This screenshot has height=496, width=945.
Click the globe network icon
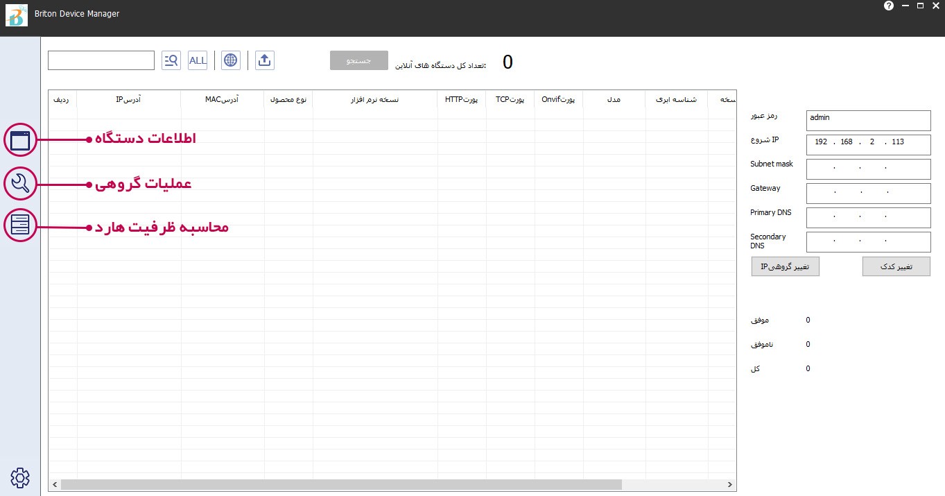(x=231, y=60)
